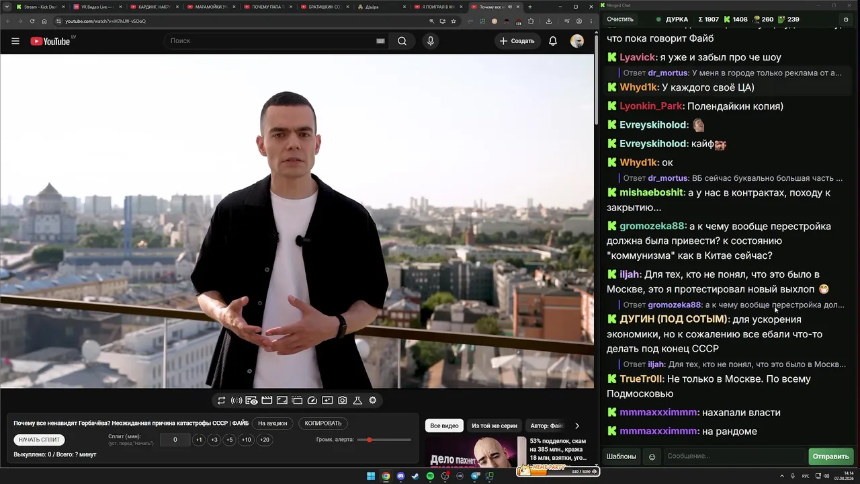The width and height of the screenshot is (860, 484).
Task: Add 5 minutes with the +5 button
Action: pos(230,440)
